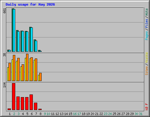
Task: Click the chart title 'Daily usage for May 2026'
Action: coord(30,4)
